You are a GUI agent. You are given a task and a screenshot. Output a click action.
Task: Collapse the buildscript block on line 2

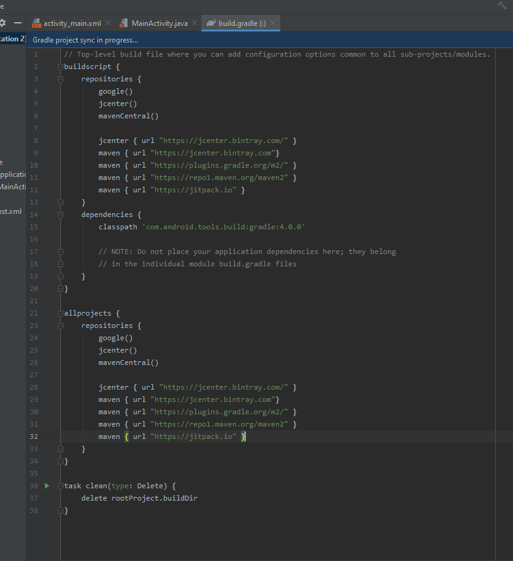(x=60, y=67)
